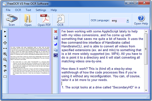
Task: Open the File menu
Action: (x=8, y=10)
